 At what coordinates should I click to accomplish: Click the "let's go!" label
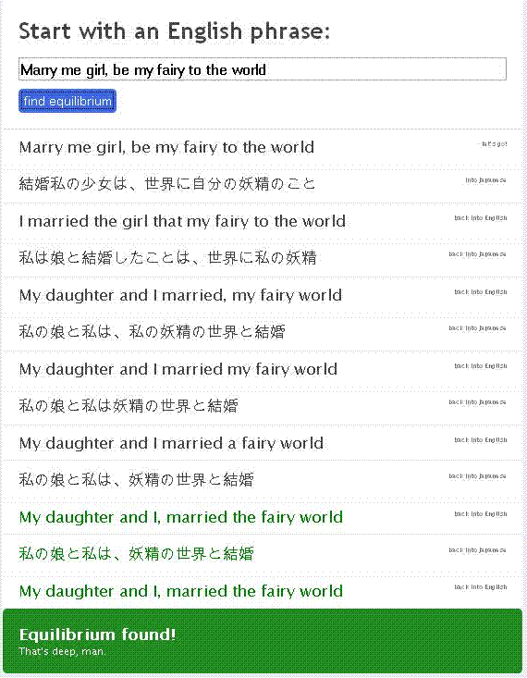(495, 144)
